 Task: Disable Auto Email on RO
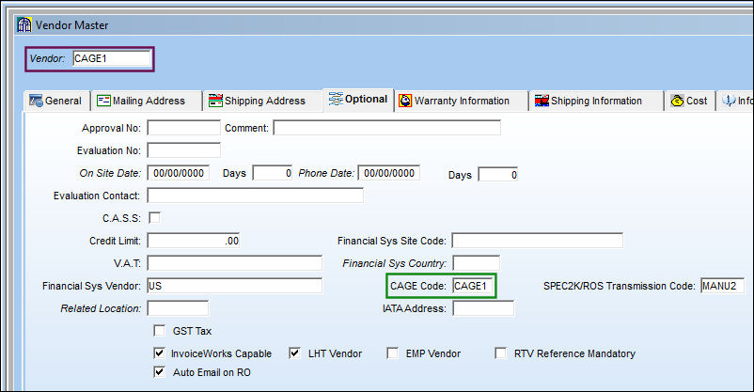pyautogui.click(x=159, y=372)
